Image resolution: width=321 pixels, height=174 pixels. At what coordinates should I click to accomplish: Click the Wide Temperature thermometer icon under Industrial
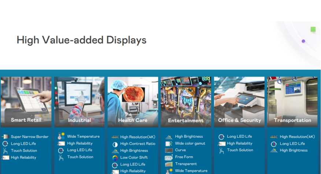(x=61, y=136)
